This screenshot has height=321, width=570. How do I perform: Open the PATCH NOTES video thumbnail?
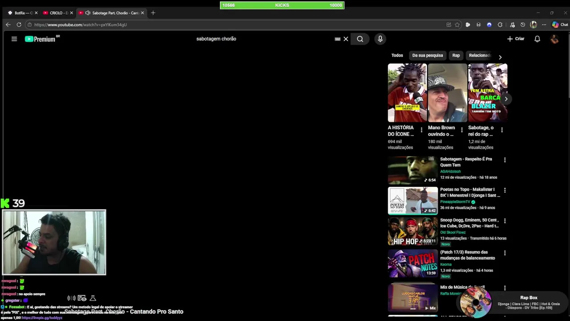pyautogui.click(x=413, y=263)
